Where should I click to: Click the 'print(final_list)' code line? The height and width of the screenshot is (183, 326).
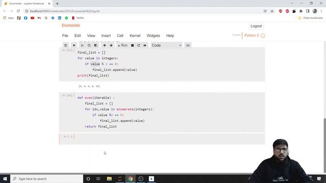coord(93,76)
